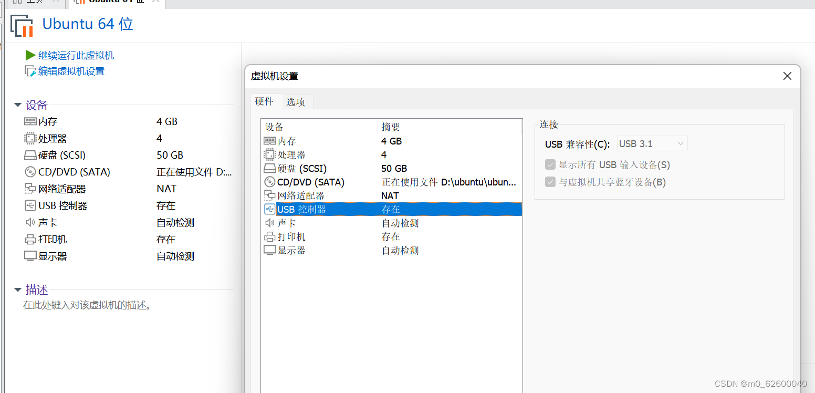Click 处理器 label in left device panel
The height and width of the screenshot is (393, 815).
coord(53,138)
